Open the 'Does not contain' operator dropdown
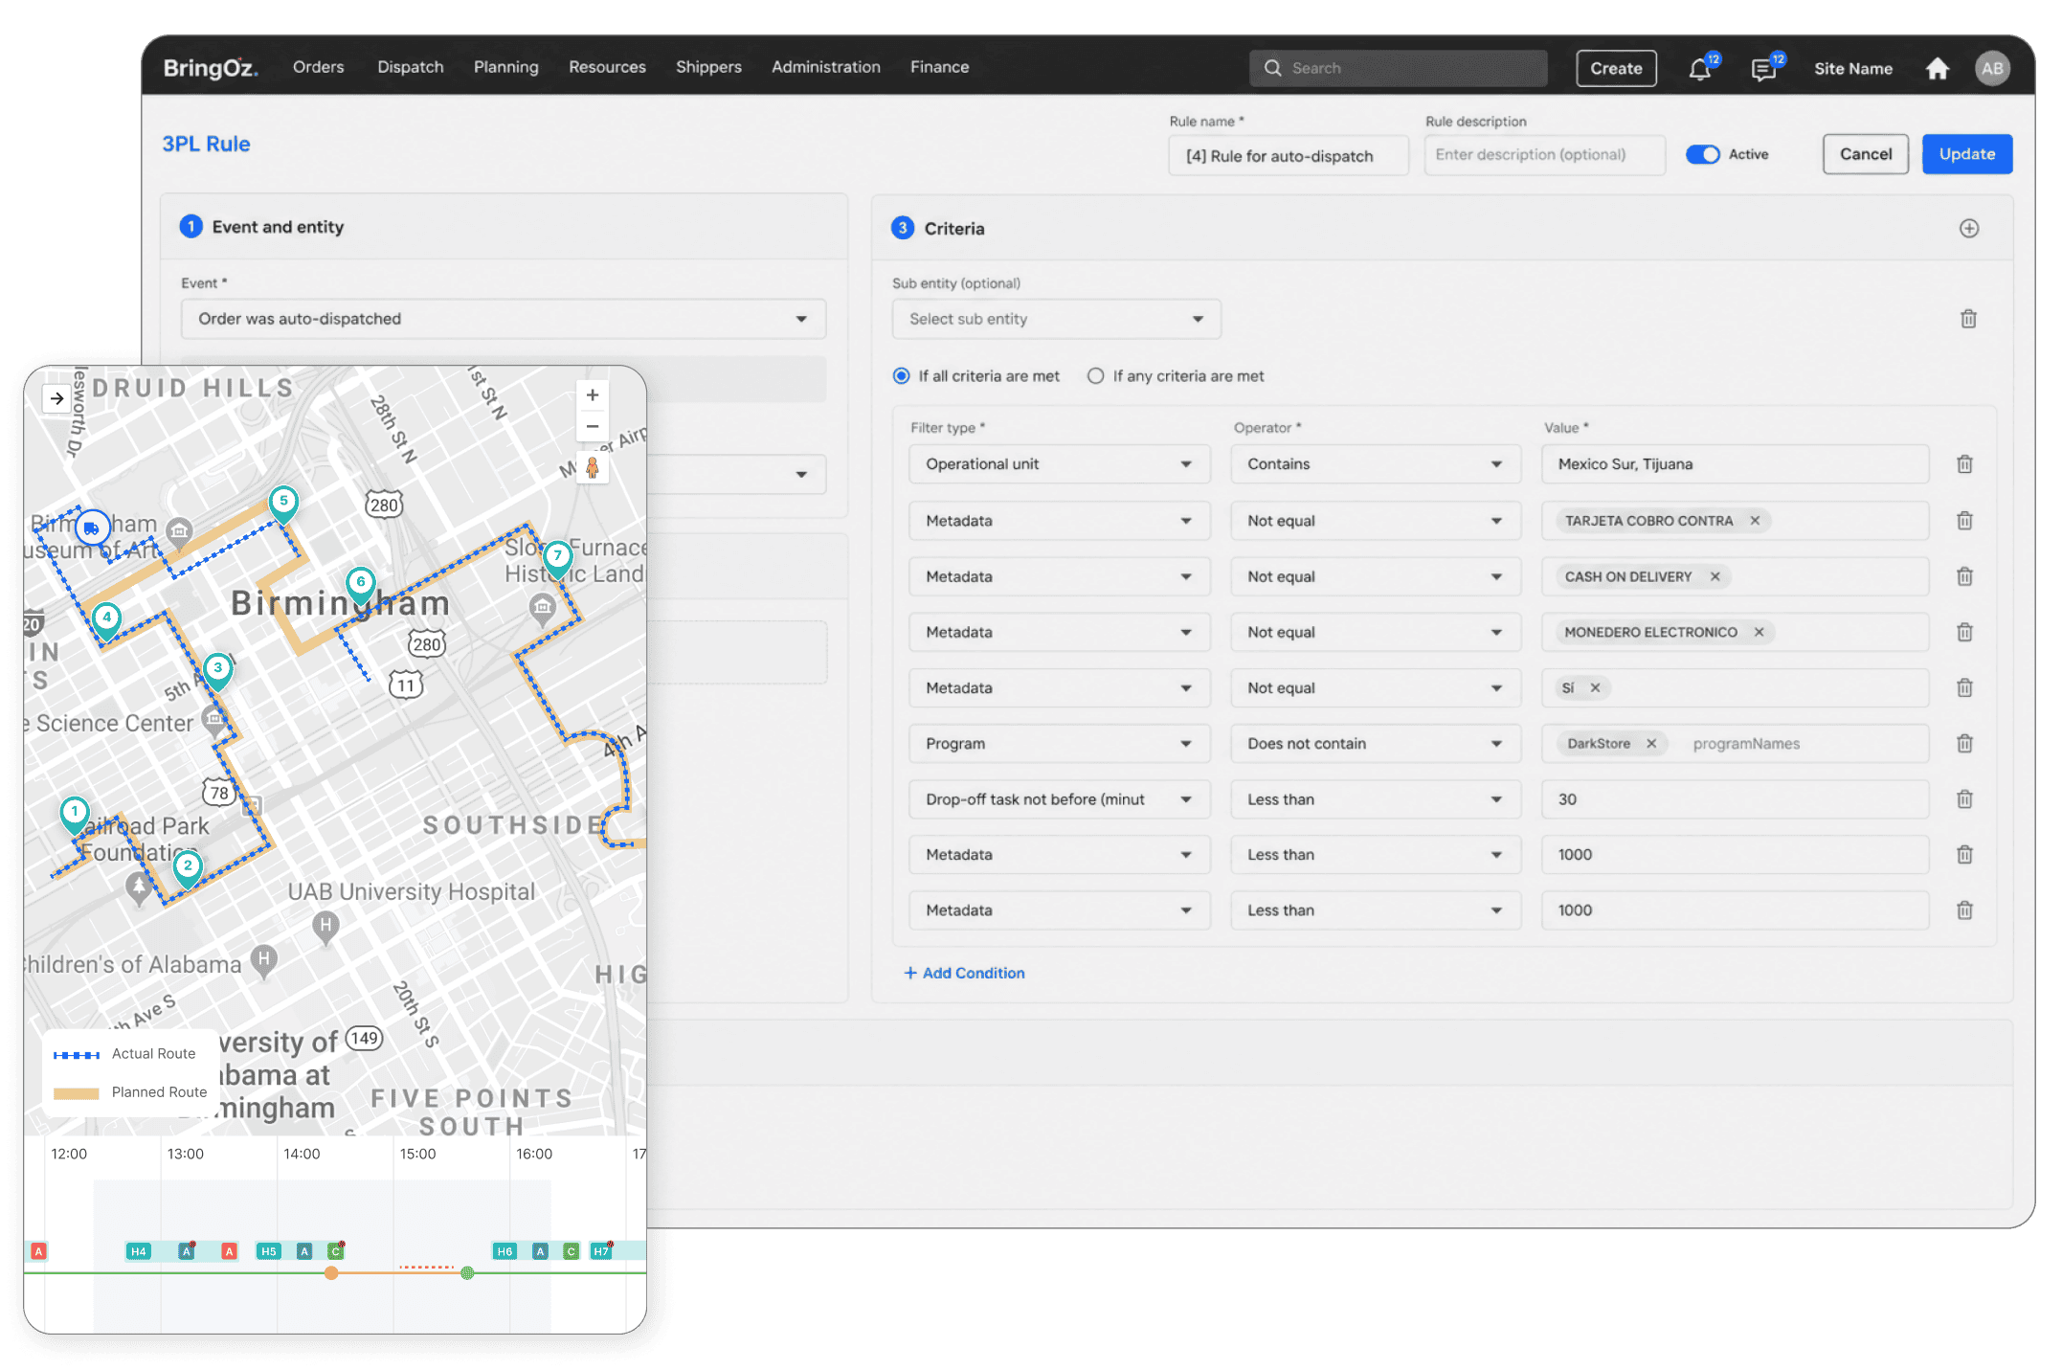The image size is (2062, 1370). 1375,744
